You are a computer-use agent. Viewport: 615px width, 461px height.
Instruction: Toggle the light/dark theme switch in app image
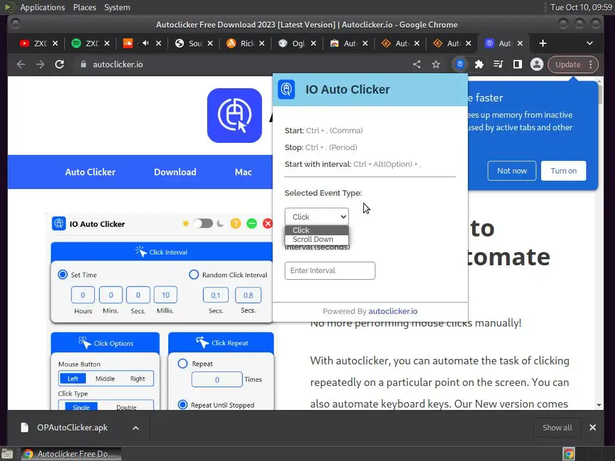point(203,223)
